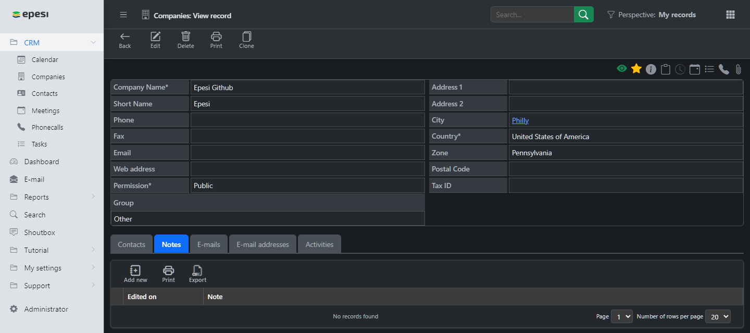The width and height of the screenshot is (750, 333).
Task: Toggle the hamburger menu icon
Action: coord(123,15)
